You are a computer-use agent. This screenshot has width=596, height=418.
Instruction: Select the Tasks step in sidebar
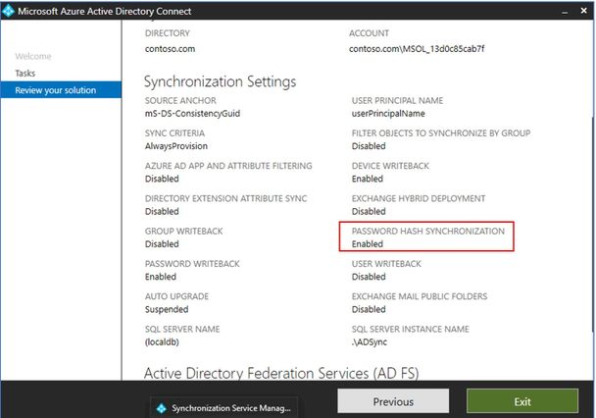pos(25,73)
